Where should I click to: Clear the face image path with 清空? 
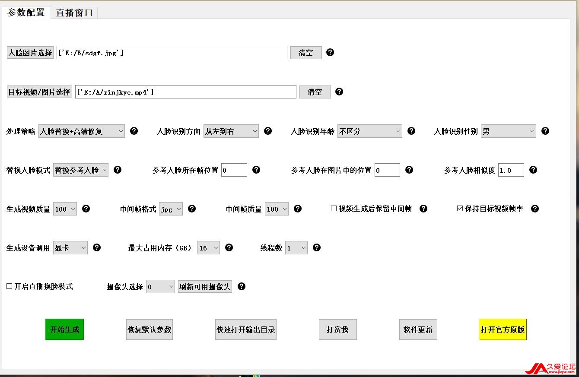coord(306,53)
